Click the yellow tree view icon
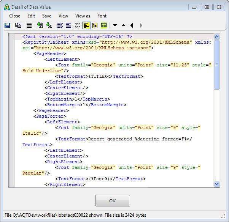 tap(95, 25)
